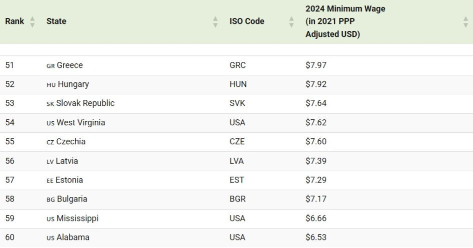Click Estonia state name

pyautogui.click(x=69, y=180)
